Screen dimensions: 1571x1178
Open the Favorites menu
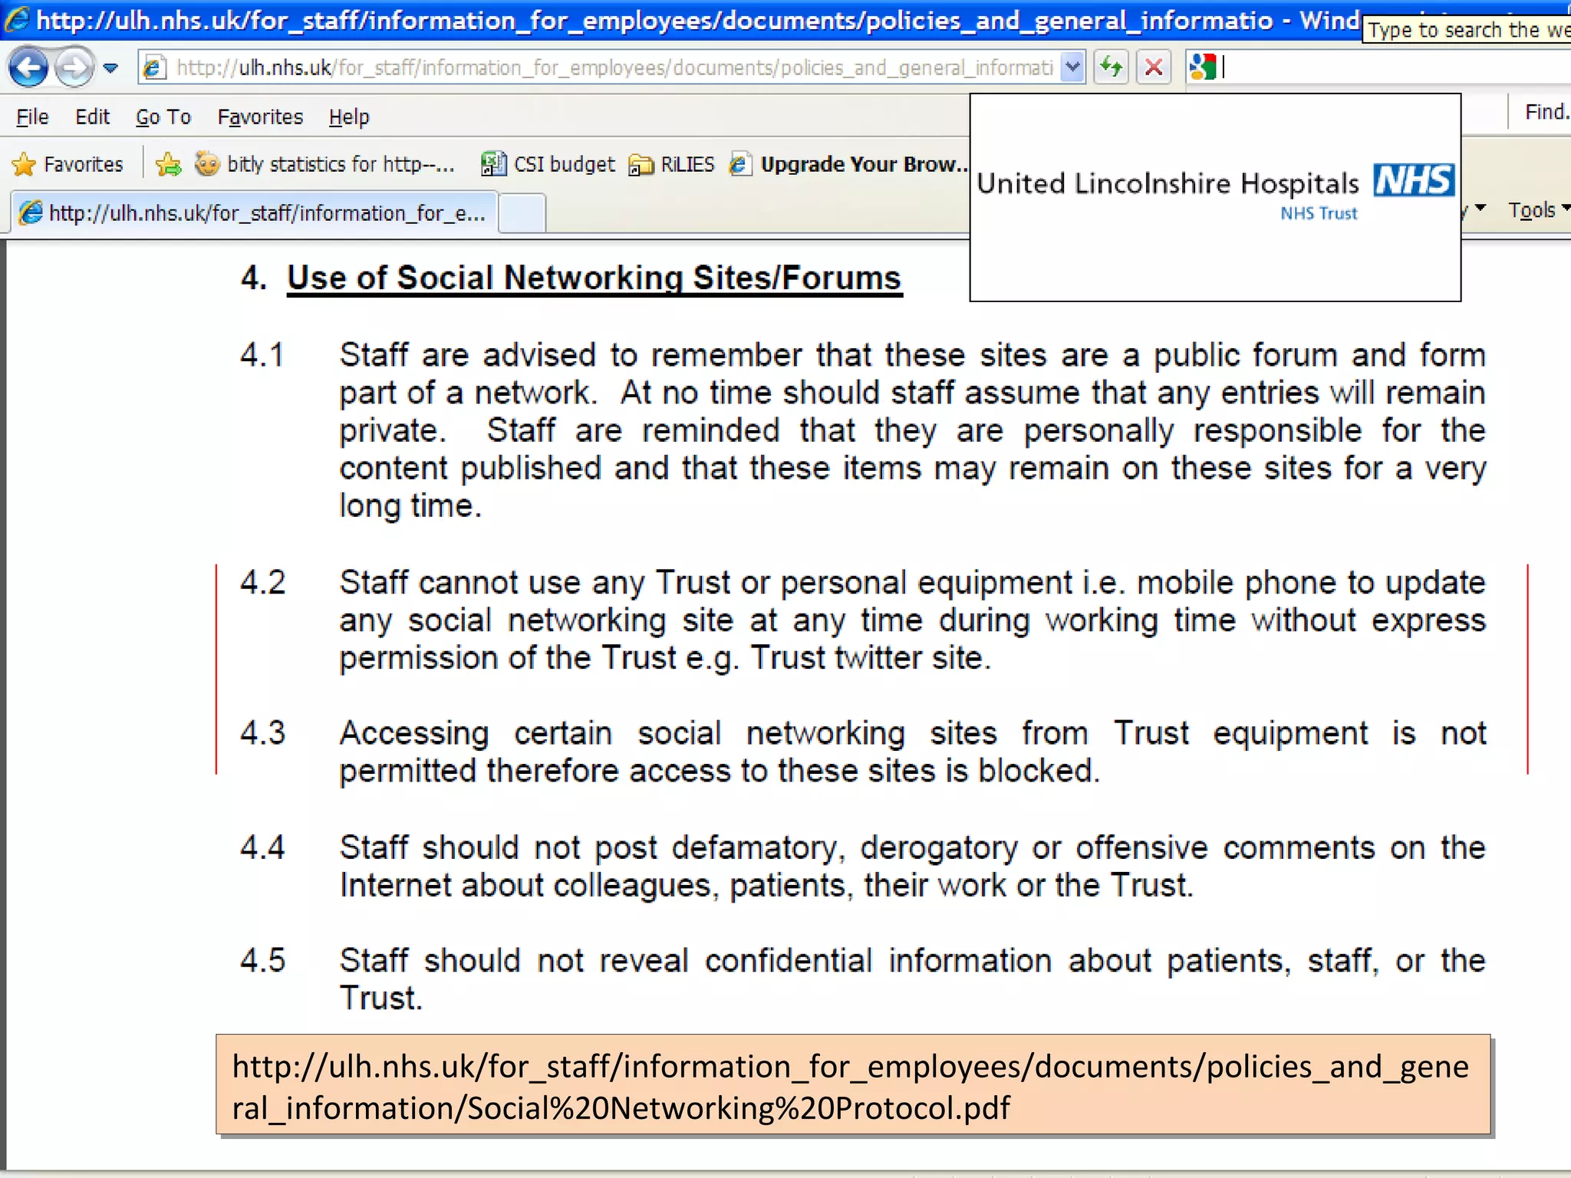point(260,117)
